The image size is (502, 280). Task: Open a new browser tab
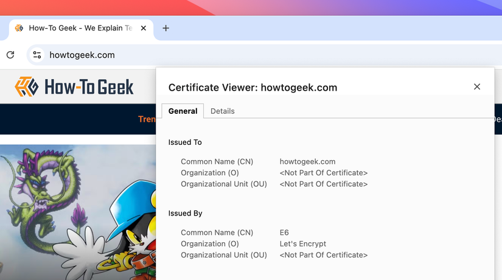pyautogui.click(x=166, y=28)
